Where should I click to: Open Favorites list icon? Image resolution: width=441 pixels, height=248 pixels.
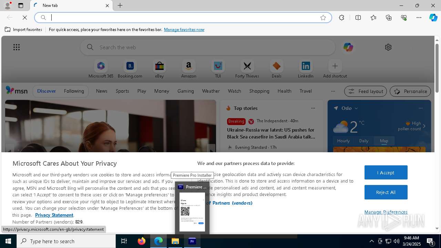pyautogui.click(x=373, y=18)
